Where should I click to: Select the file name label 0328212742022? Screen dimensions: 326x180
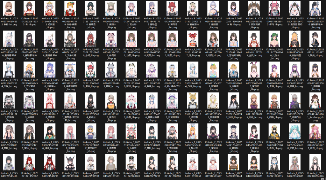90,145
